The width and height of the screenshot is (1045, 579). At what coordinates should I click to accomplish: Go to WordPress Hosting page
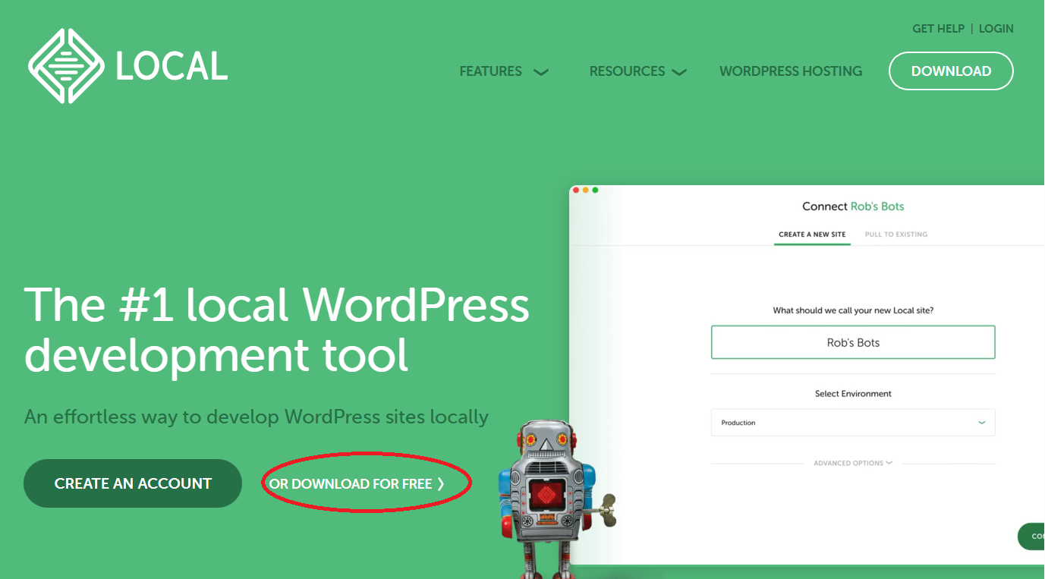(791, 71)
